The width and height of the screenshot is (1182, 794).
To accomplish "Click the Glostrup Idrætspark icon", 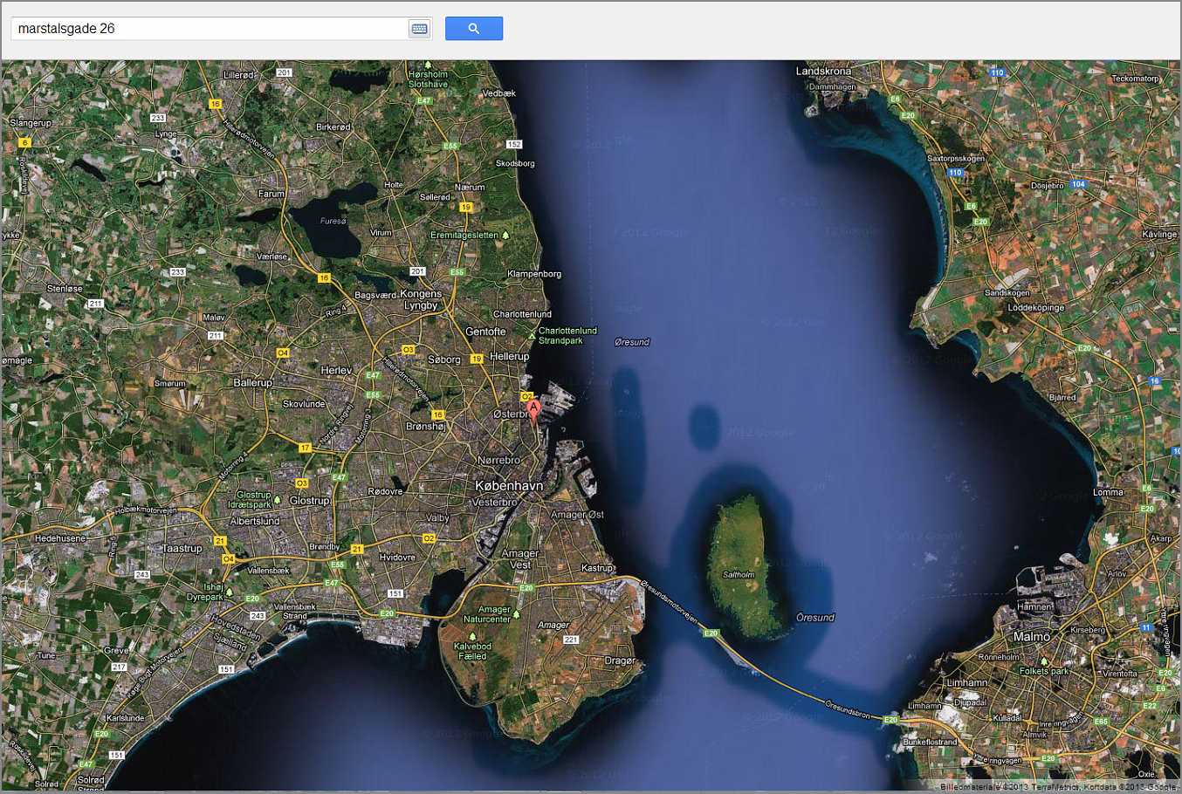I will point(277,500).
